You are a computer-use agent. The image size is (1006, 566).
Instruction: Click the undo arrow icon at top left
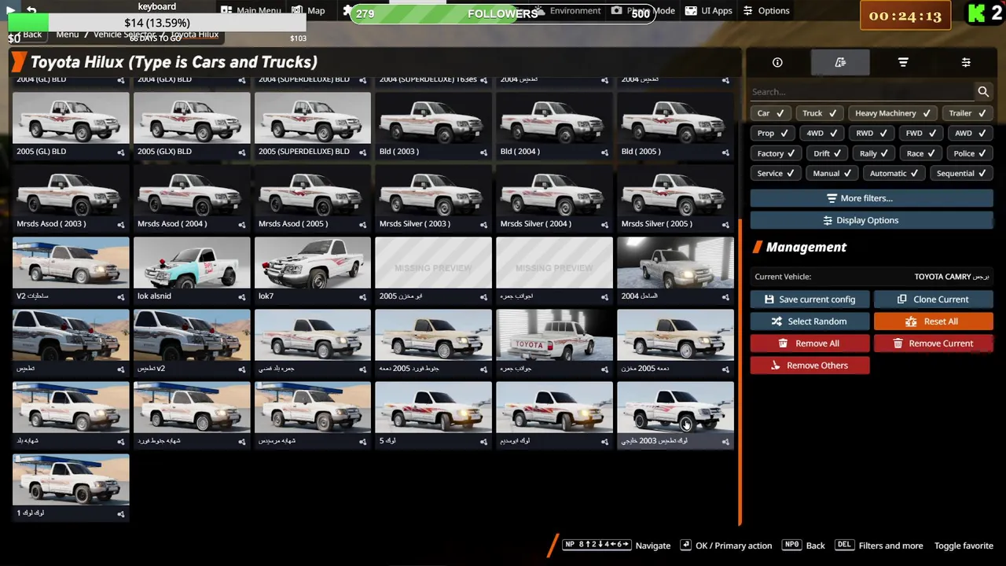pyautogui.click(x=31, y=10)
